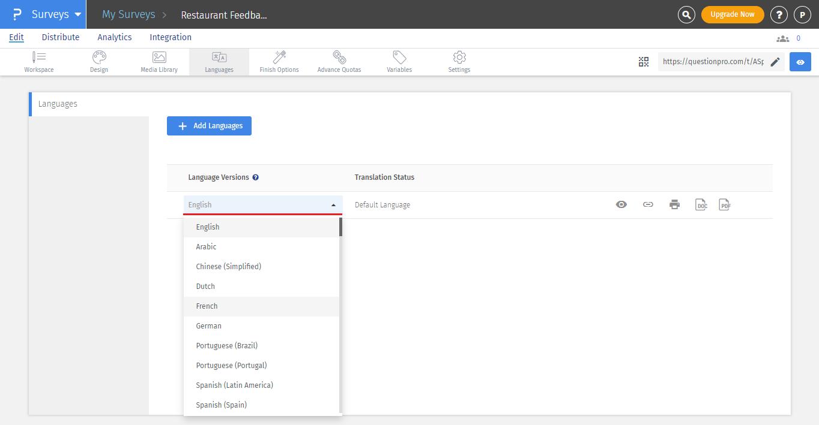Export English survey as PDF
The width and height of the screenshot is (819, 425).
[x=725, y=205]
